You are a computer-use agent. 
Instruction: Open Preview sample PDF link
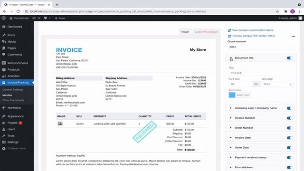point(253,36)
